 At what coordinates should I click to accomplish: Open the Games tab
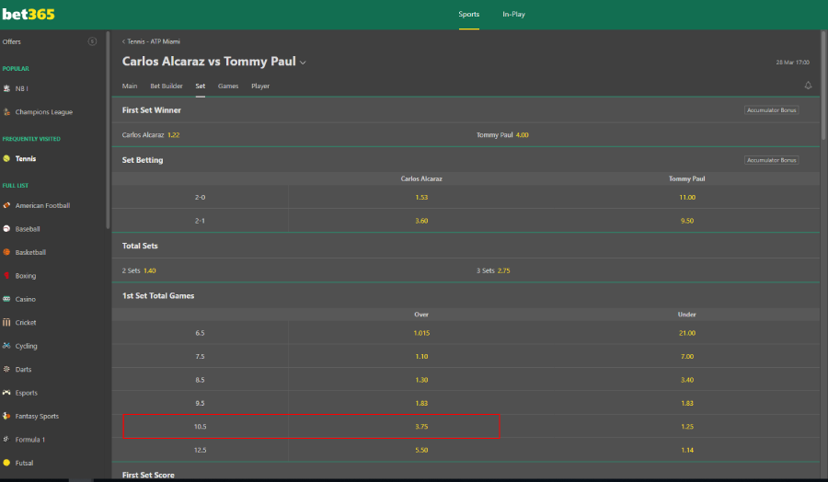(x=228, y=86)
